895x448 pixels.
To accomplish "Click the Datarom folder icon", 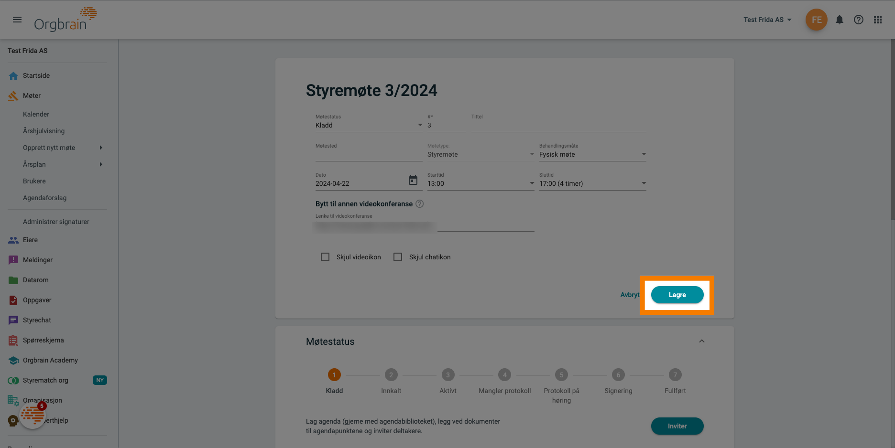I will point(13,280).
